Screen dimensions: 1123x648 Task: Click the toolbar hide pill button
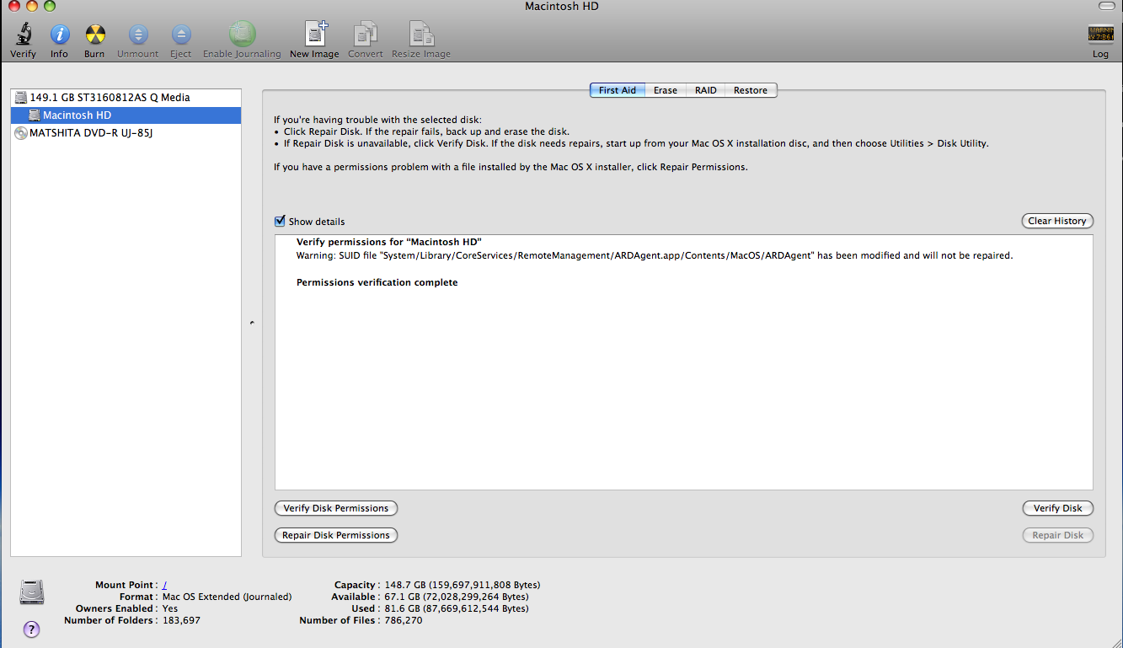pos(1107,6)
